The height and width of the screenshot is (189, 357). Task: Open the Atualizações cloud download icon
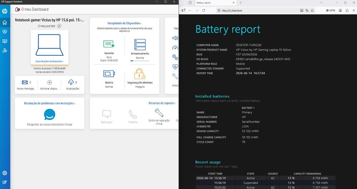[71, 82]
